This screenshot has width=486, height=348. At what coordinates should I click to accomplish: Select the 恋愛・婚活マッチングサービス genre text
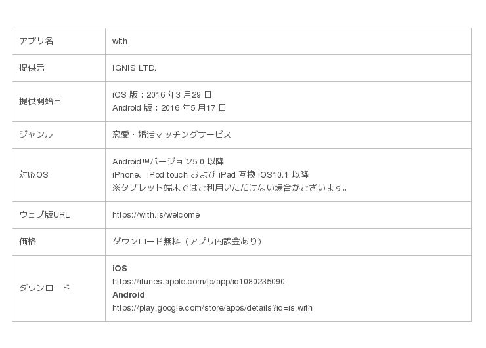(171, 135)
